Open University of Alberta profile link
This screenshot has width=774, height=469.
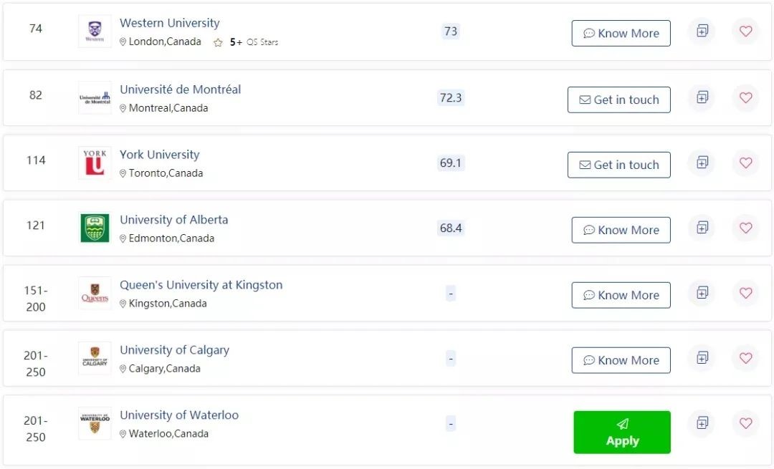173,219
